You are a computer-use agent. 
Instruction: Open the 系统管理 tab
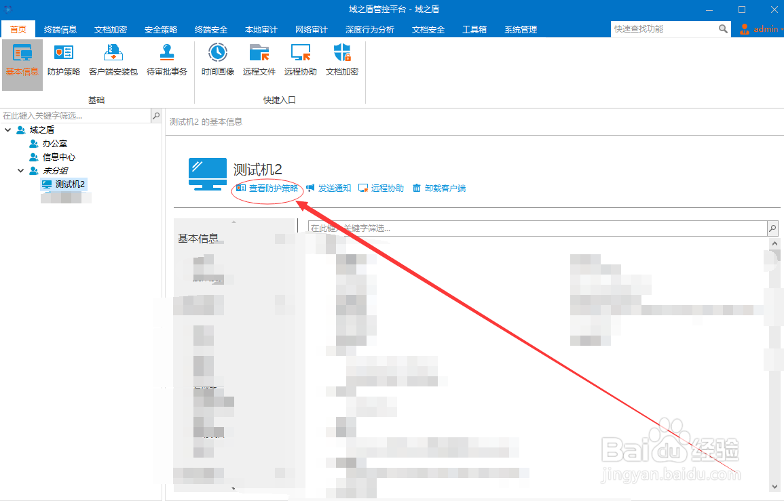pos(521,29)
